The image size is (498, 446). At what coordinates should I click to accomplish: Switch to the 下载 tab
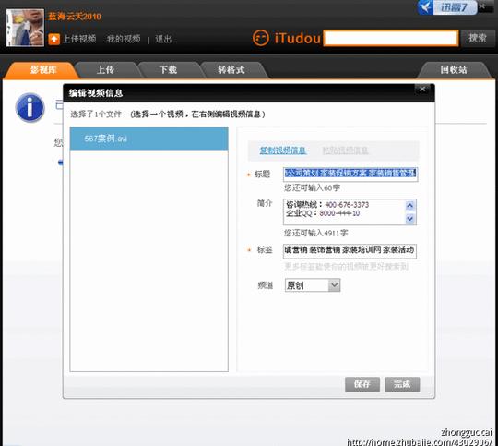click(x=168, y=69)
